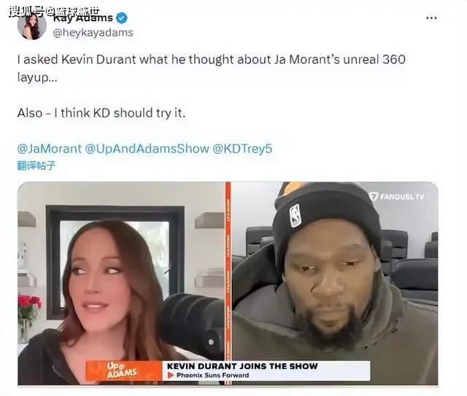Open the @JaMorant mention
The width and height of the screenshot is (467, 396).
point(49,148)
